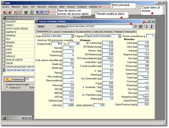Select WHITE SLICED BREAD list row

click(x=20, y=29)
